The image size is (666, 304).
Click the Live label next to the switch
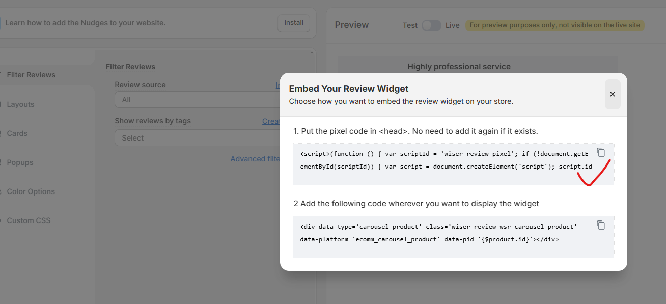click(452, 25)
